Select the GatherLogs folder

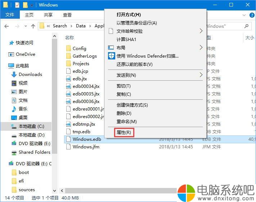81,56
